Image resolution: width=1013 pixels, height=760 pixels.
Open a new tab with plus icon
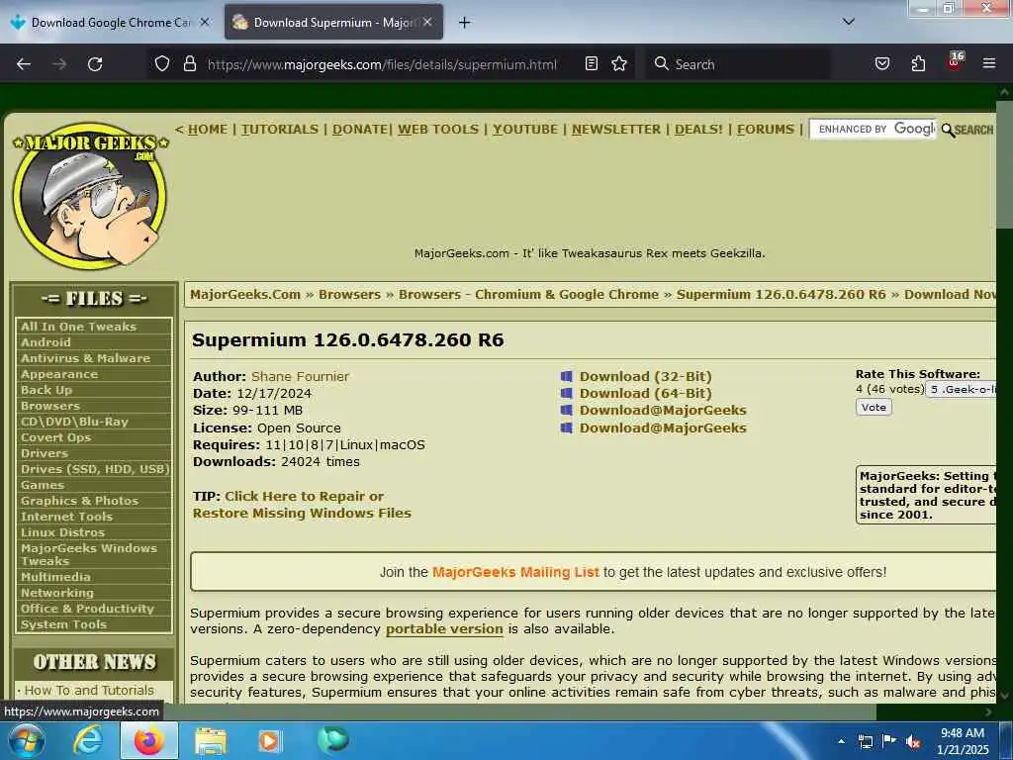coord(465,23)
